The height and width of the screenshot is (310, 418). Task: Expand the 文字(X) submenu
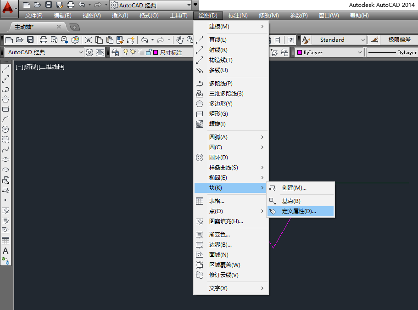(231, 288)
